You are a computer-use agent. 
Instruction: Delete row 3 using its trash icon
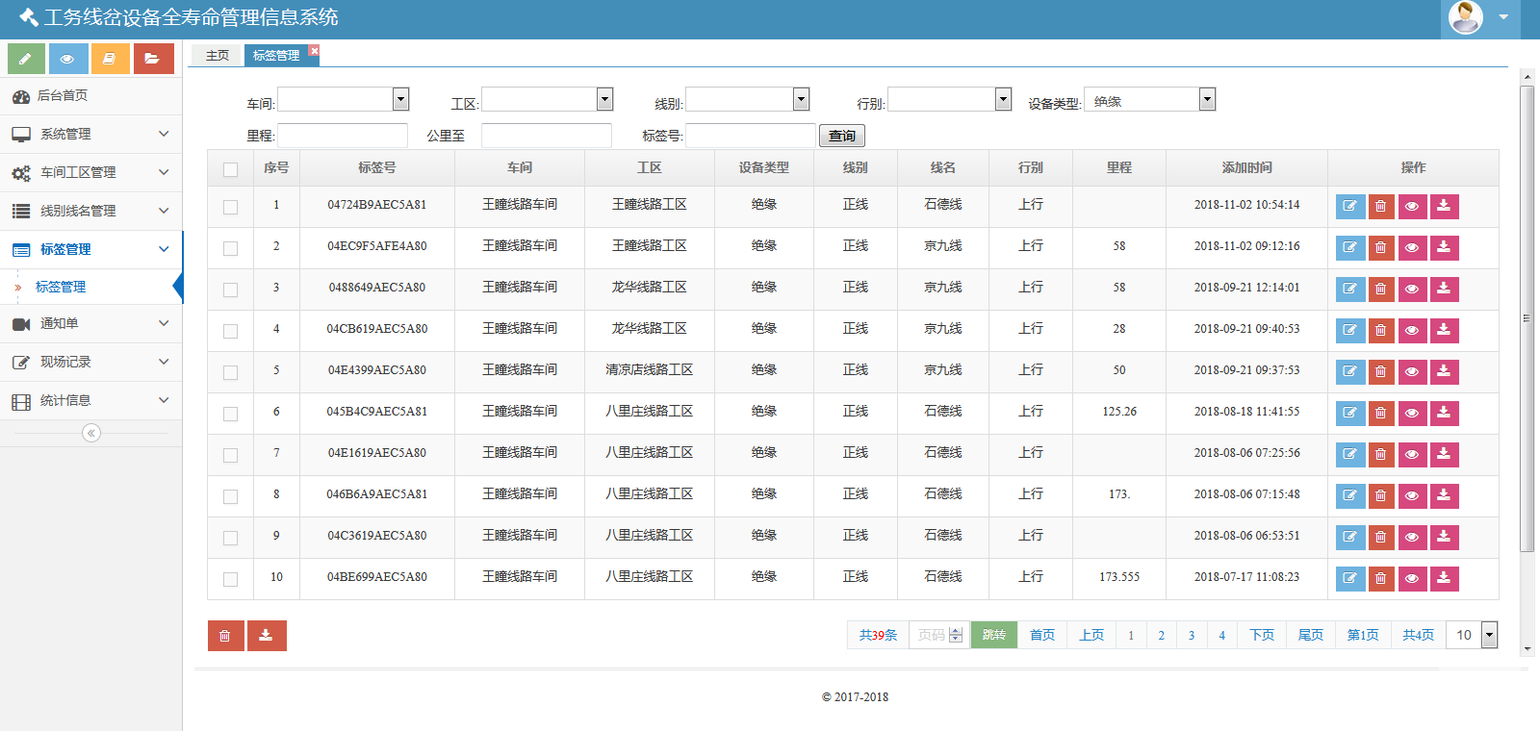[1380, 289]
